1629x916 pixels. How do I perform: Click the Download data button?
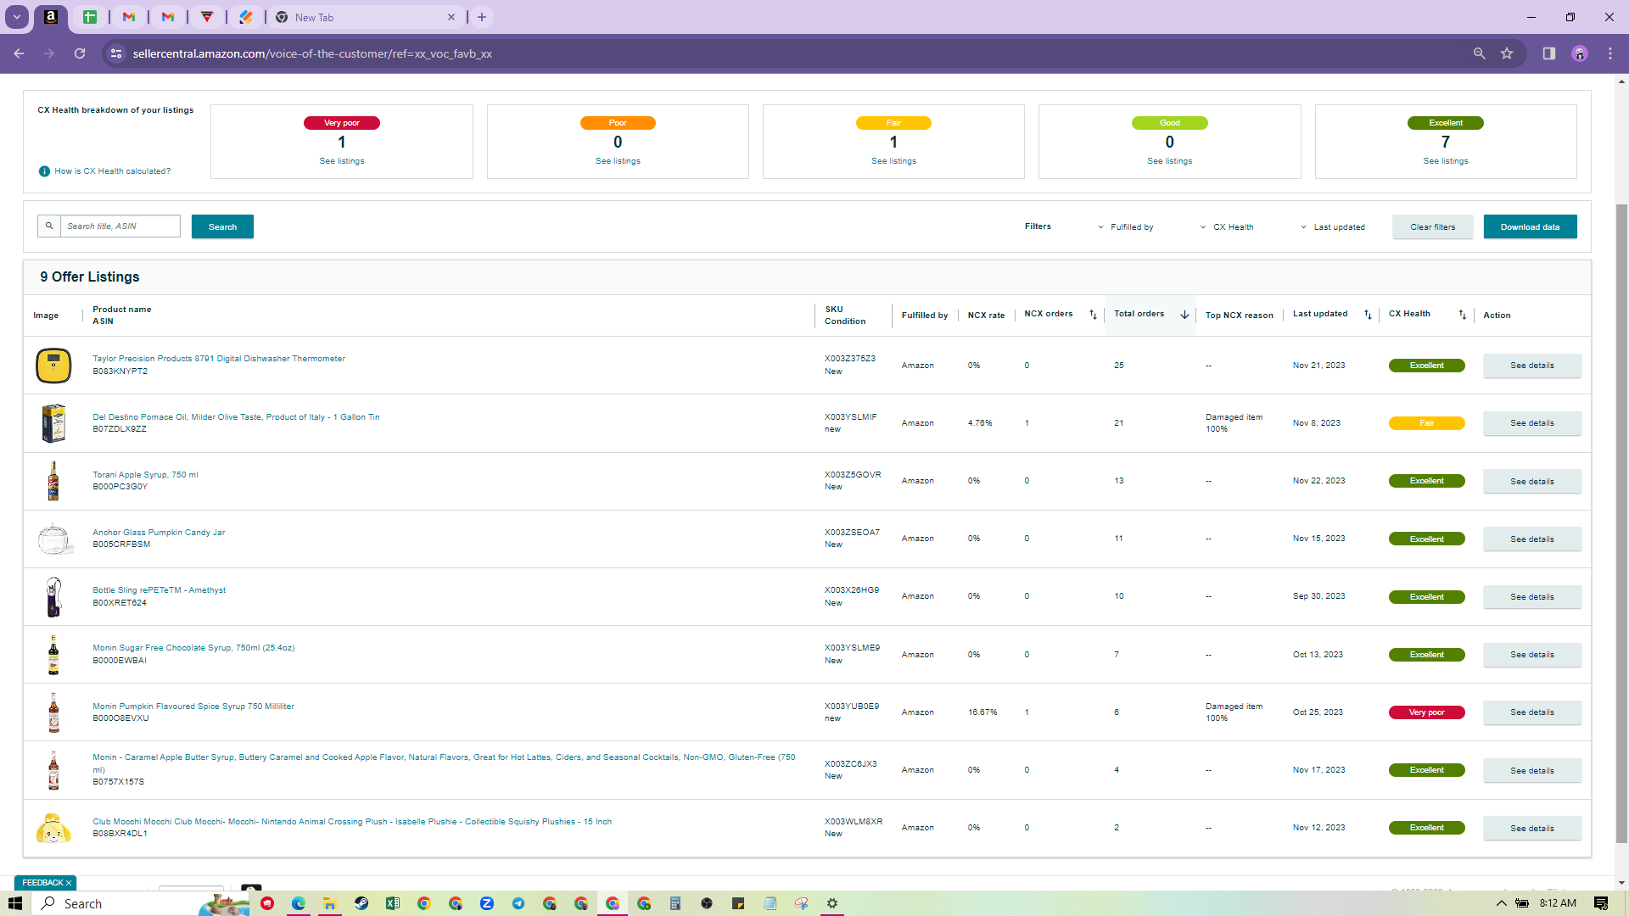click(x=1530, y=226)
